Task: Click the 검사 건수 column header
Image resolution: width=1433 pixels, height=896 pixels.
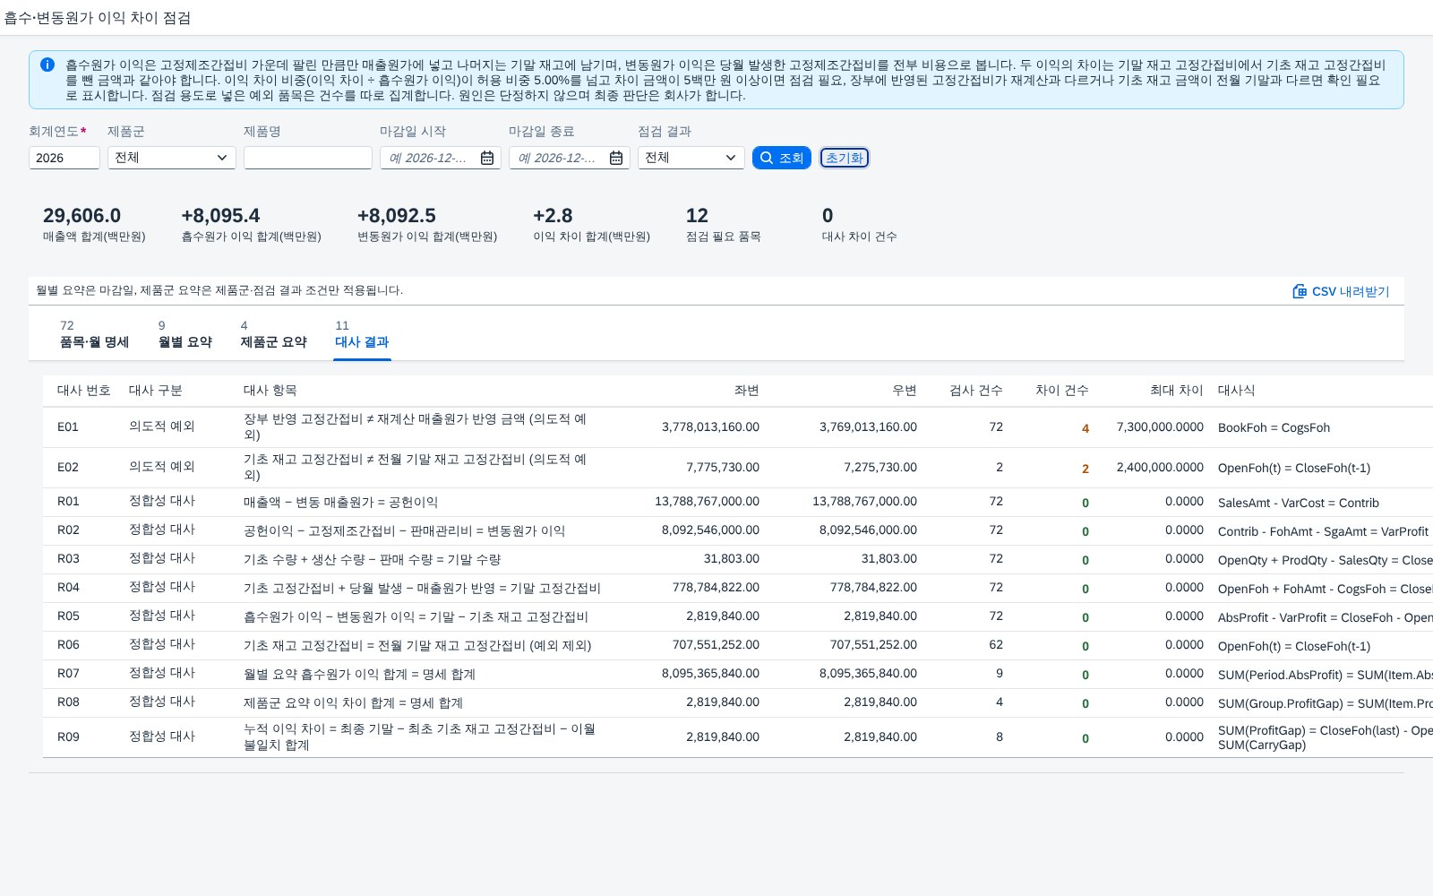Action: tap(976, 391)
